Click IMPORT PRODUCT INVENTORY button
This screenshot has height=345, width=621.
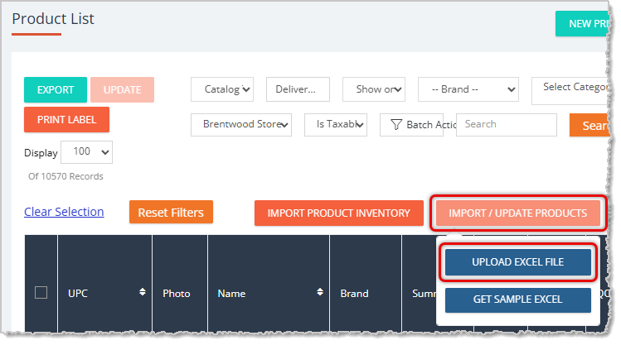[x=339, y=213]
